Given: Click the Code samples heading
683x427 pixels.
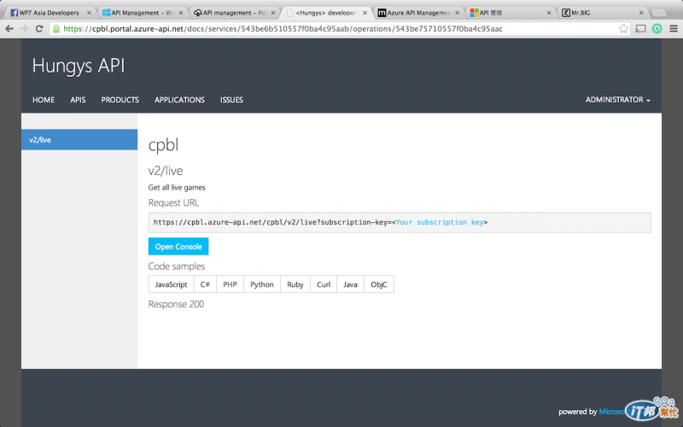Looking at the screenshot, I should pos(177,266).
